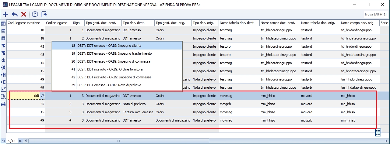Click 'tm_hhidordinegruppo' in the first row
The image size is (390, 144).
(x=279, y=30)
